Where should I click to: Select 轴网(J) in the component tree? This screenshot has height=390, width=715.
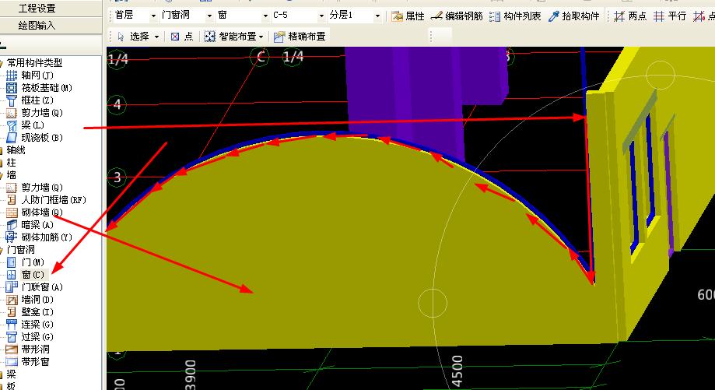[37, 76]
